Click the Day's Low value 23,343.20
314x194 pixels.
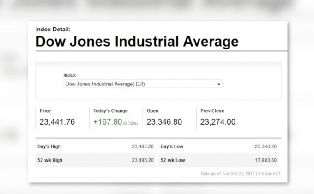[266, 146]
